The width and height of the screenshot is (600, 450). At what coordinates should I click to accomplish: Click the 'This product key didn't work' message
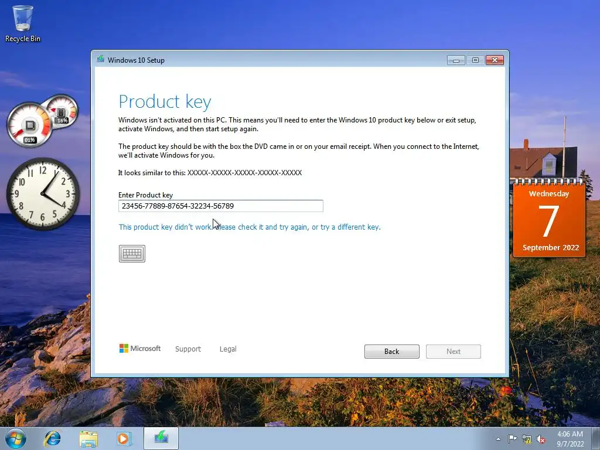[250, 227]
